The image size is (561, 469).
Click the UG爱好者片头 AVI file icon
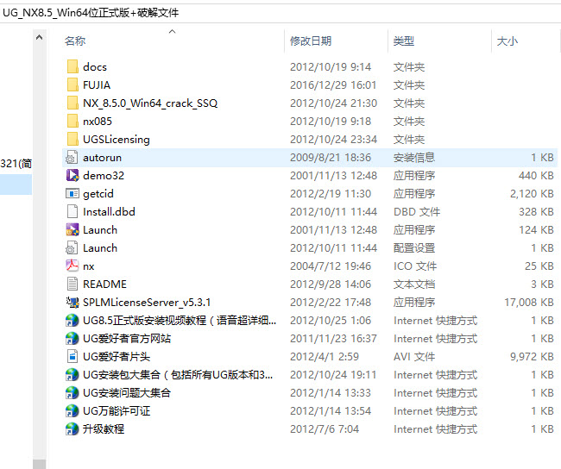coord(72,356)
